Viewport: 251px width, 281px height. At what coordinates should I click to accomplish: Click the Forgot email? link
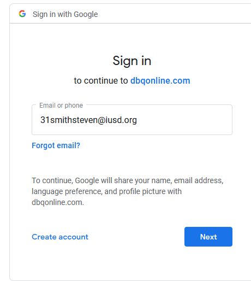tap(56, 145)
